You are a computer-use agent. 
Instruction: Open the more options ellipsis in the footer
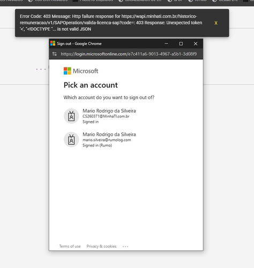tap(125, 247)
